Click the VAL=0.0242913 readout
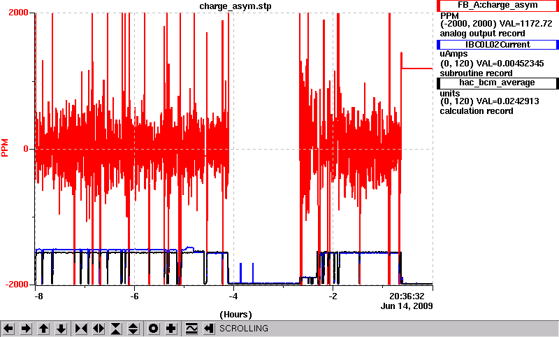Viewport: 559px width, 337px height. 508,101
